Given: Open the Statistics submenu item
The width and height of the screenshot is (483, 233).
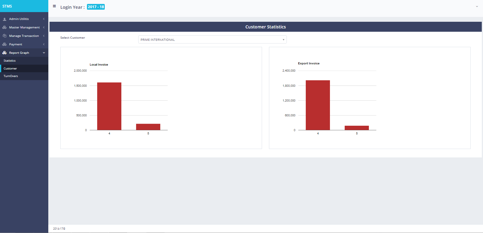Looking at the screenshot, I should (x=10, y=61).
